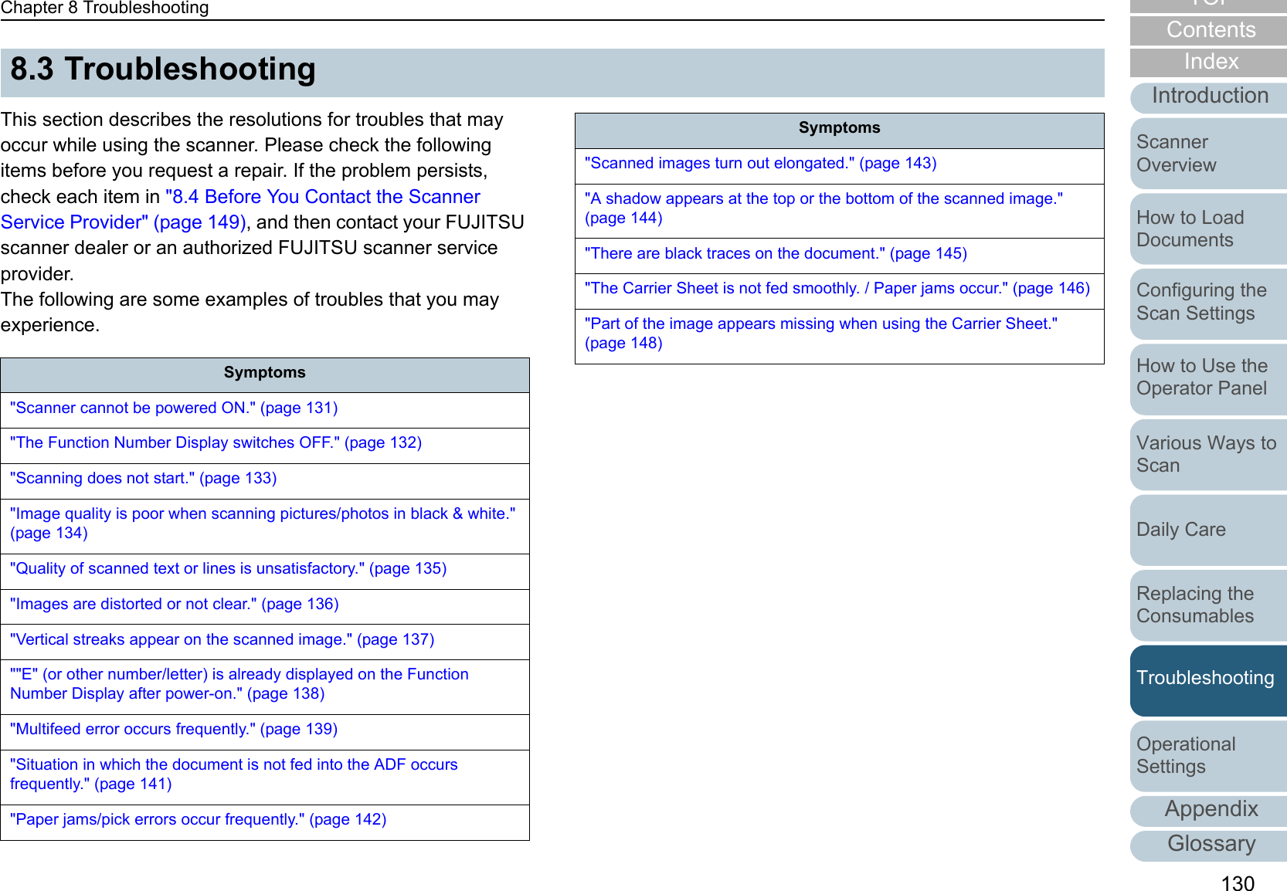Open 'Scanner cannot be powered ON.' link
The image size is (1287, 891).
pos(174,408)
